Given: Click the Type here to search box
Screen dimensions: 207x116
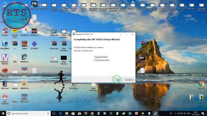Looking at the screenshot, I should (x=28, y=113).
